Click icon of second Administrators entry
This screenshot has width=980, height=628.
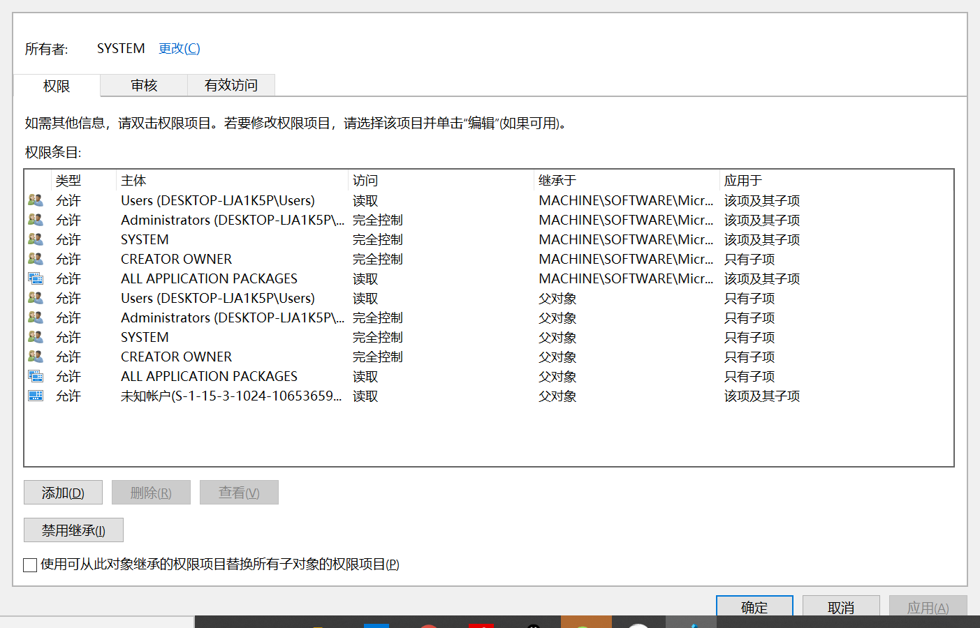pos(36,317)
